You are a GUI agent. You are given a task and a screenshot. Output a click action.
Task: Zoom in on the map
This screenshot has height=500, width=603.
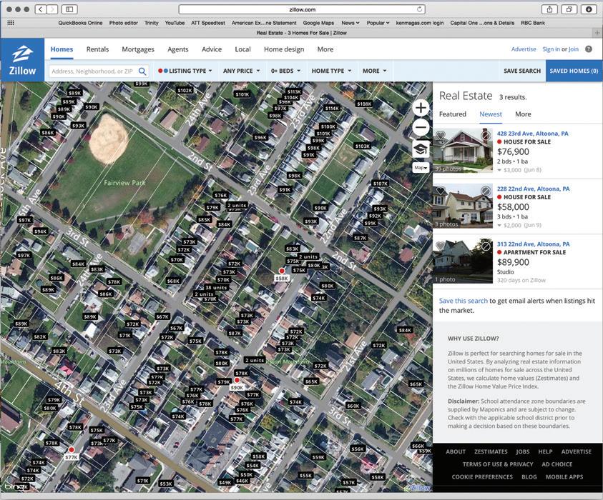[x=421, y=108]
